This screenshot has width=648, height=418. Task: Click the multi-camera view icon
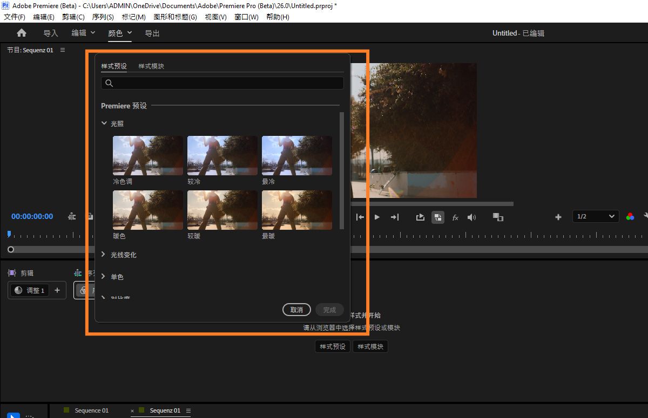point(498,217)
